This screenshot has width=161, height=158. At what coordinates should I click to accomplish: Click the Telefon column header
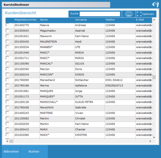click(x=110, y=20)
